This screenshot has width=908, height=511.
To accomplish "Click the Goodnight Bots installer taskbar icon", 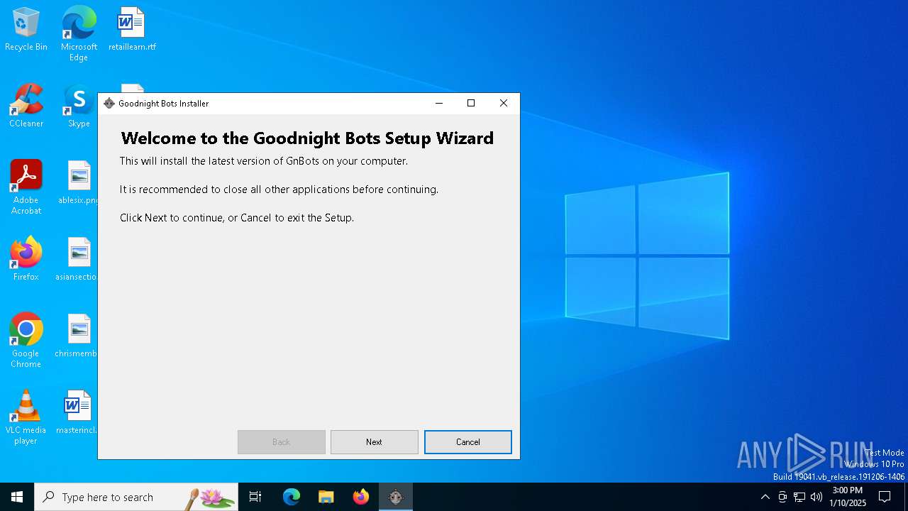I will coord(396,497).
